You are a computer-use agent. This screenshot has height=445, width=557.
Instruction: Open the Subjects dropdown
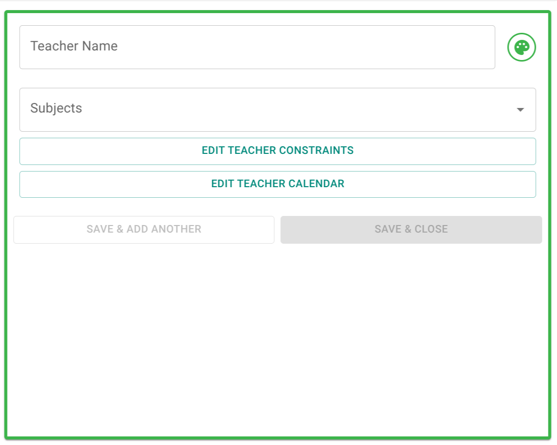[277, 109]
